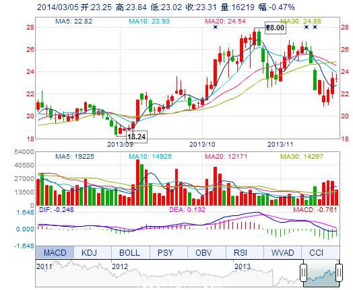Screen dimensions: 353x290
Task: Click the left range slider handle
Action: pyautogui.click(x=303, y=273)
